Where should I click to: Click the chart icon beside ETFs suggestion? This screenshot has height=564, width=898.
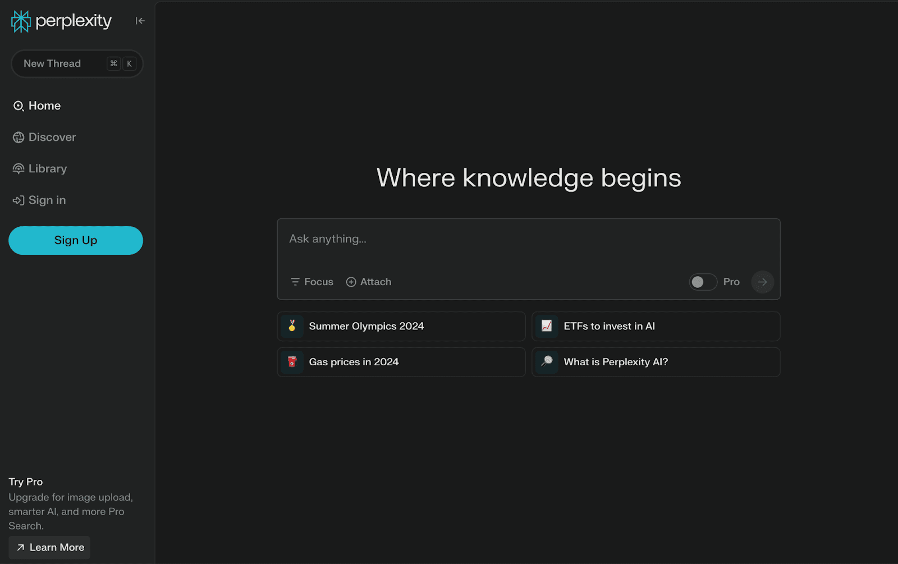547,326
